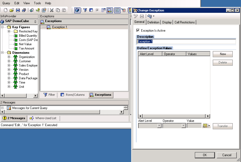
Task: Click the Cut scissors icon
Action: tap(51, 10)
